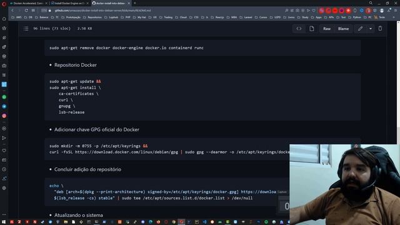
Task: Click the 'Concluir adição do repositório' text
Action: pyautogui.click(x=87, y=169)
